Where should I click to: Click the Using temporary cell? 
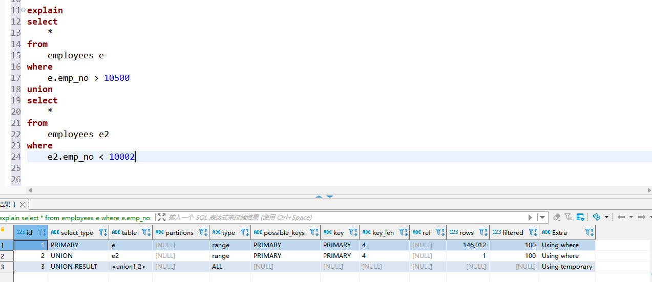[567, 267]
